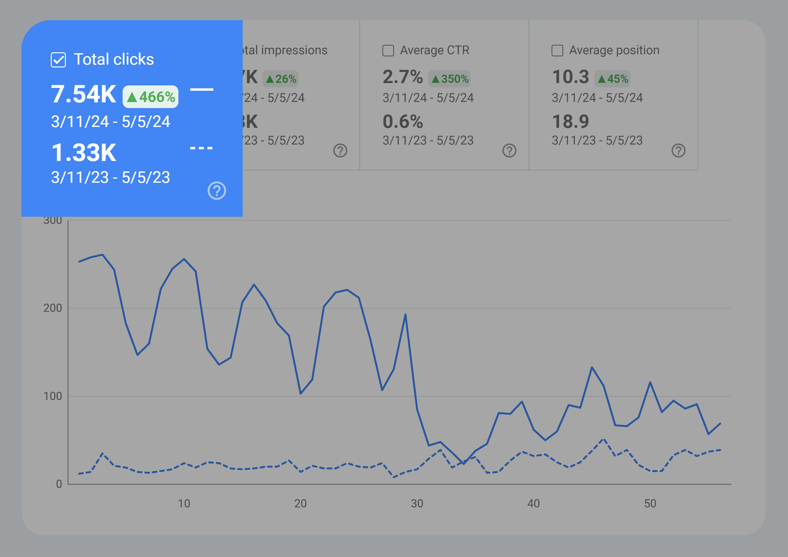The width and height of the screenshot is (788, 557).
Task: Enable the Average position checkbox
Action: pyautogui.click(x=557, y=50)
